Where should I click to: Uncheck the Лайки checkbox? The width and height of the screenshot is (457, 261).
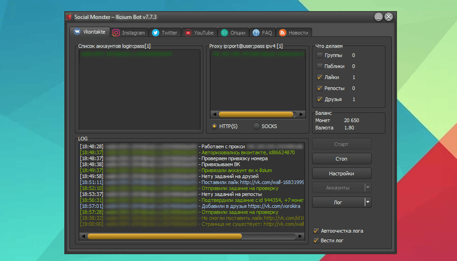click(x=320, y=77)
